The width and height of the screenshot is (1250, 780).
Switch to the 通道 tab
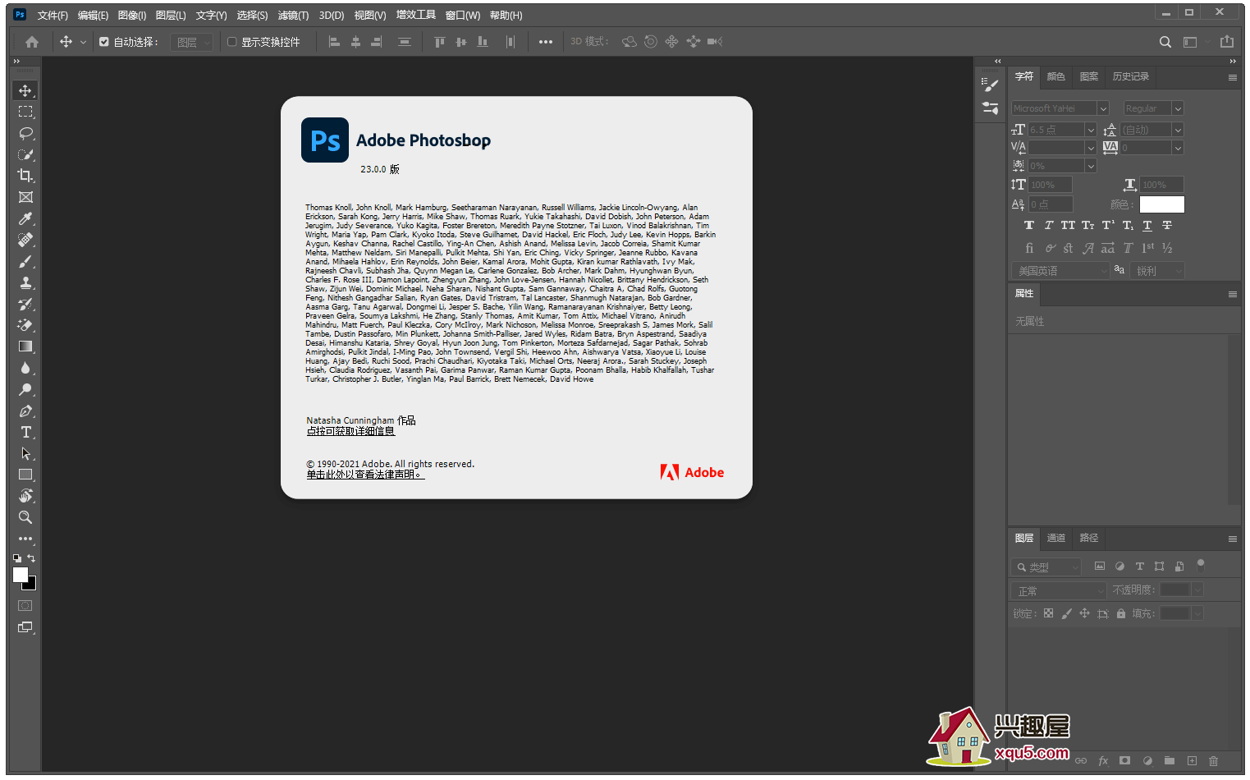[1056, 538]
